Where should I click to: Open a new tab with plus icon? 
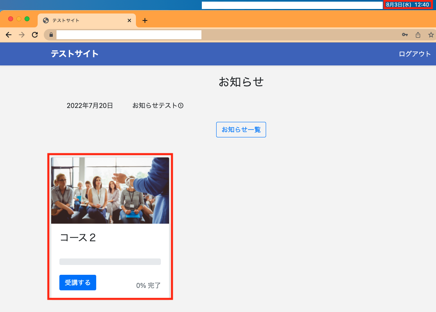(x=145, y=20)
